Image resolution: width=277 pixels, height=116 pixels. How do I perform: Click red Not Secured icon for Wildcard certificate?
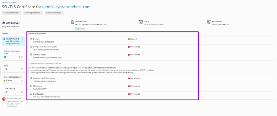129,78
